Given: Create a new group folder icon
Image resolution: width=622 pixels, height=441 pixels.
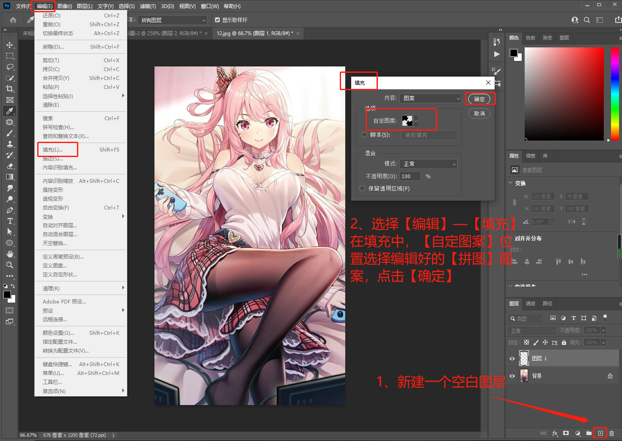Looking at the screenshot, I should click(x=589, y=433).
